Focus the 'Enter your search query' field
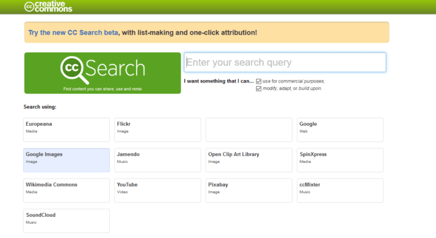Viewport: 436px width, 238px height. click(x=285, y=62)
